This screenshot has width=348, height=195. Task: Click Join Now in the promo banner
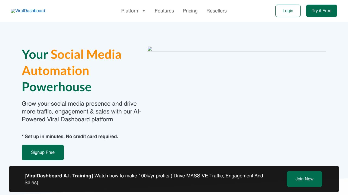point(304,179)
